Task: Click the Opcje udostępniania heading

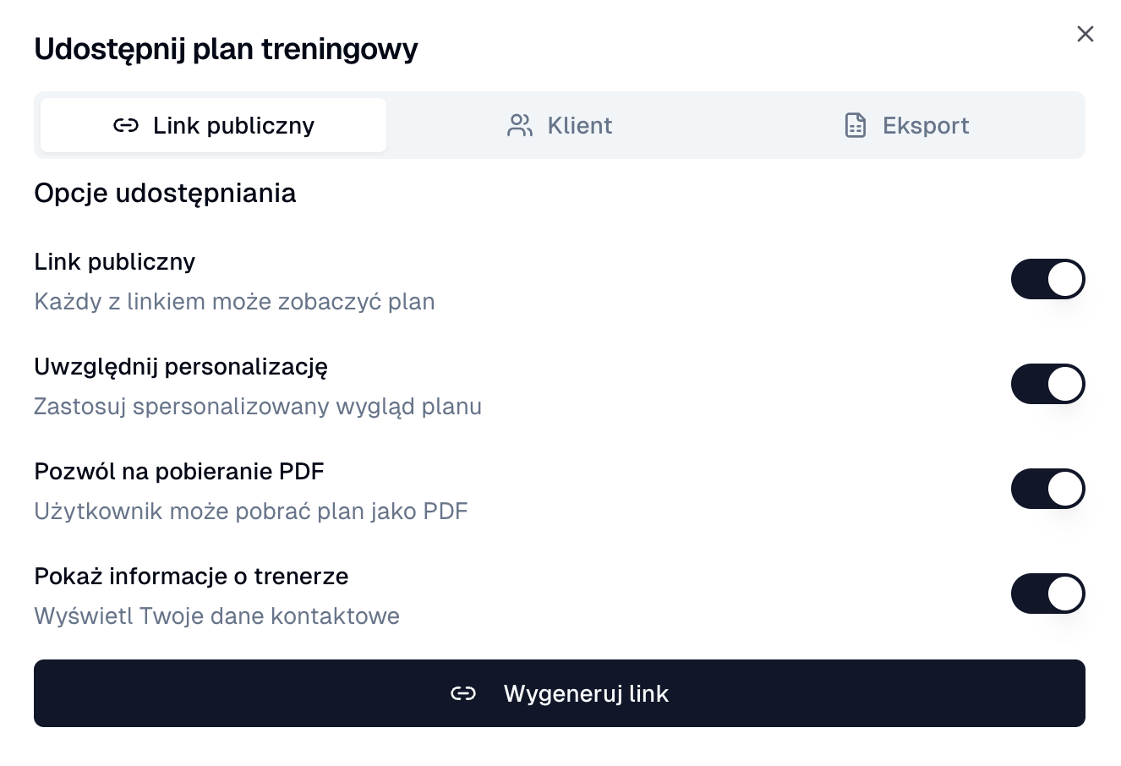Action: click(x=165, y=194)
